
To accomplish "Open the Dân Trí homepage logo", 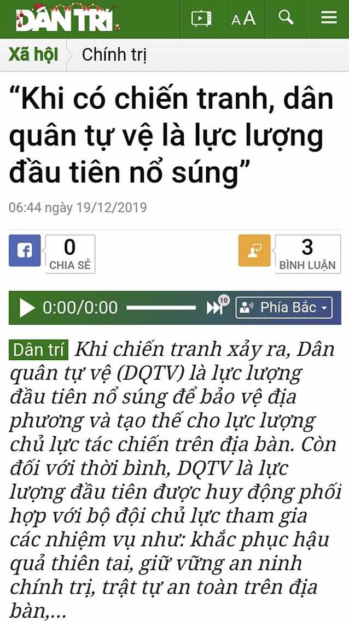I will (66, 18).
